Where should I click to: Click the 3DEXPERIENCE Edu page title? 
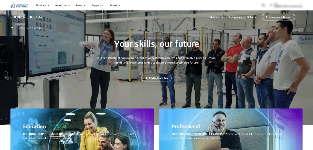(26, 17)
